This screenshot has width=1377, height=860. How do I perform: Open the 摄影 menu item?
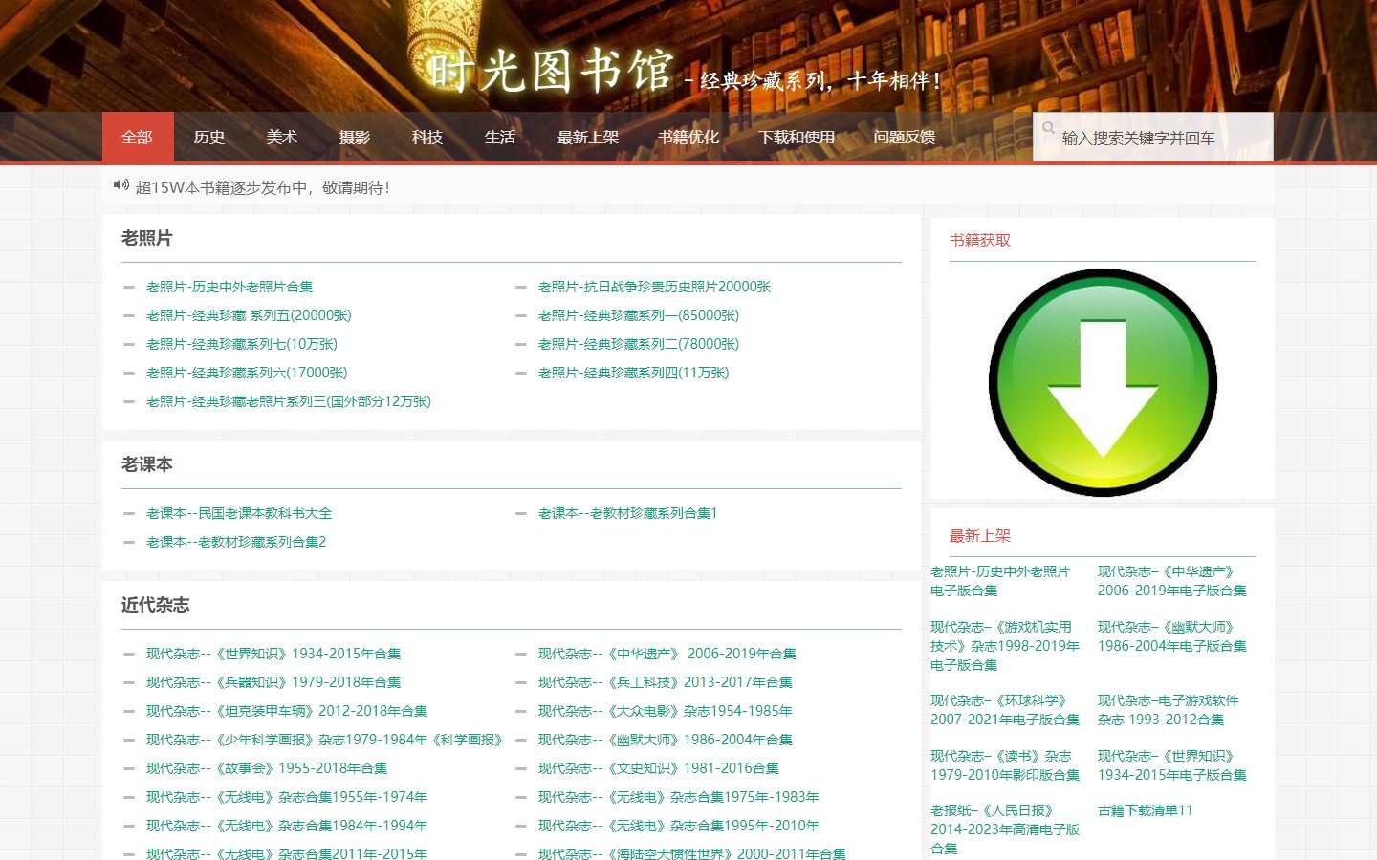click(x=355, y=137)
